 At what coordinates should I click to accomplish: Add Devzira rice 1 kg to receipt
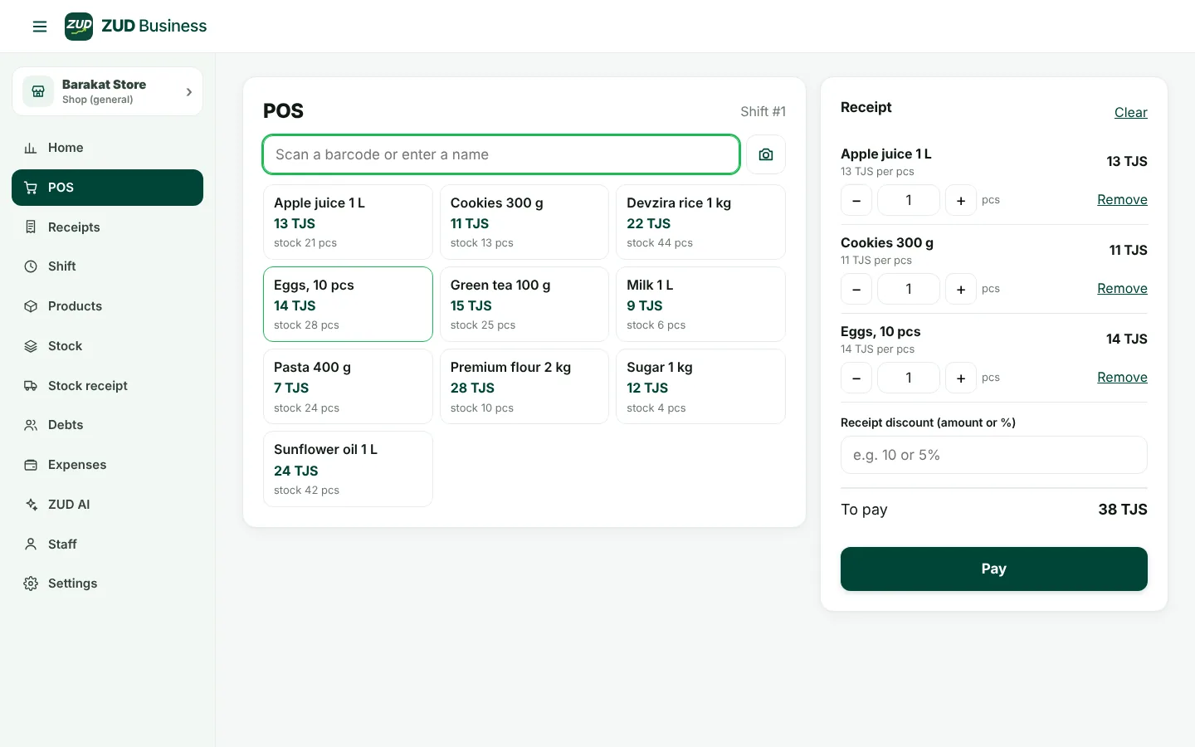[x=700, y=222]
